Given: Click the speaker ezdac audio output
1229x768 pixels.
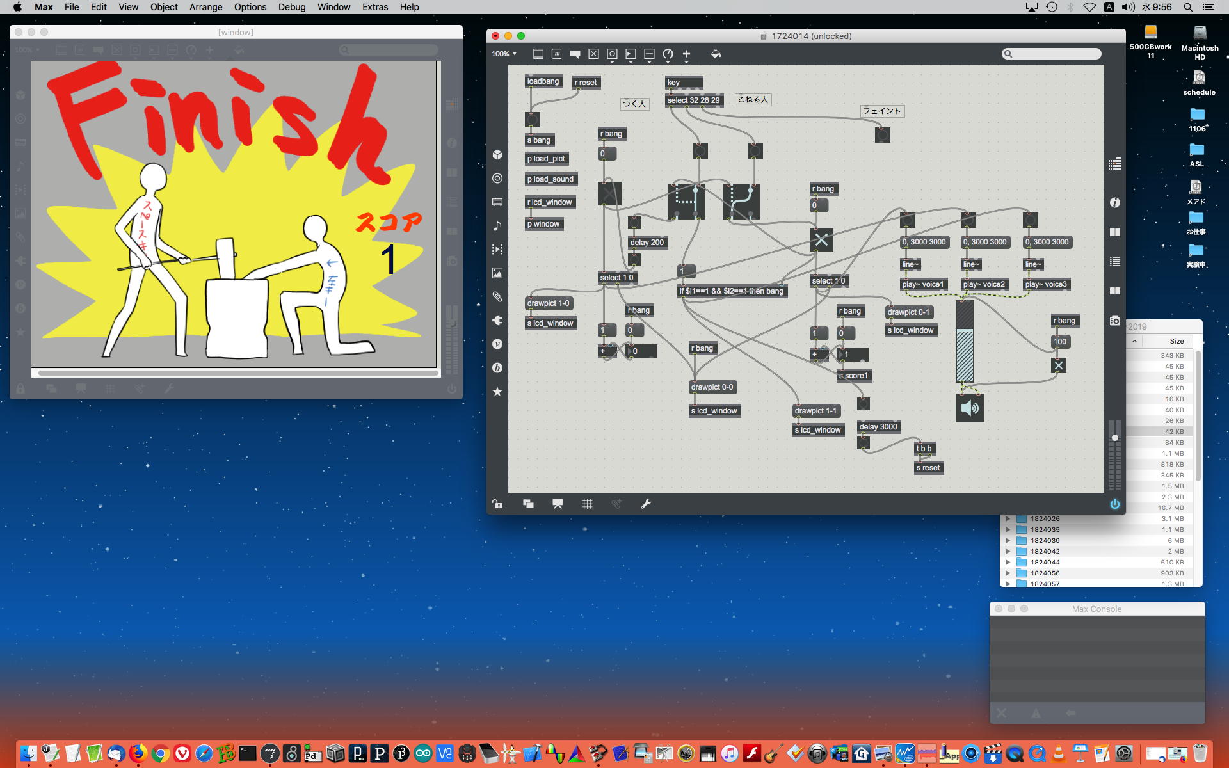Looking at the screenshot, I should click(970, 408).
